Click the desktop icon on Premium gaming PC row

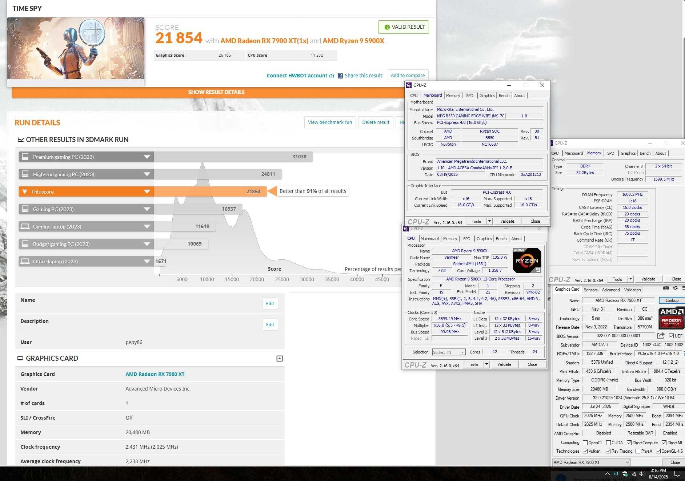(x=25, y=157)
